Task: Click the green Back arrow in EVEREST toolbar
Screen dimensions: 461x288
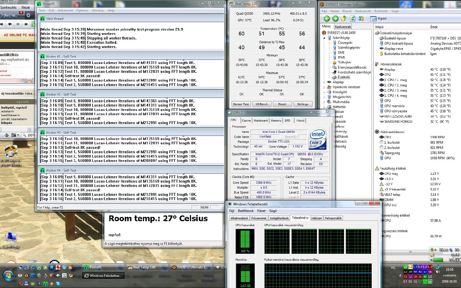Action: [x=327, y=19]
